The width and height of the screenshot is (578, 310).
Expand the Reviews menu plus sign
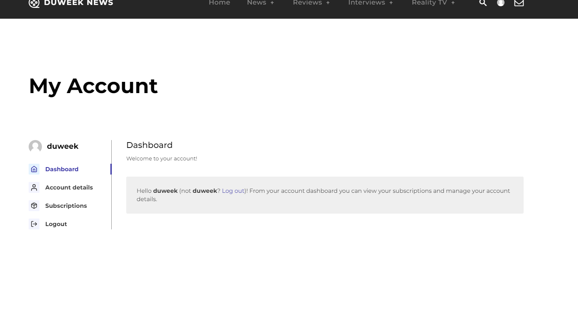pos(328,3)
